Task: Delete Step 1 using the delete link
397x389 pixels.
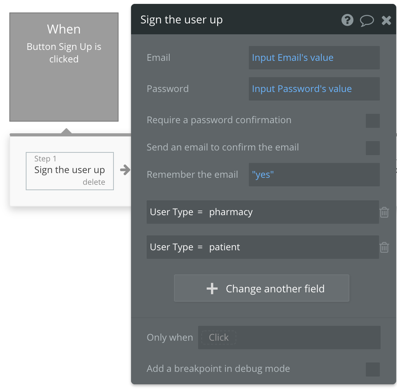Action: (94, 182)
